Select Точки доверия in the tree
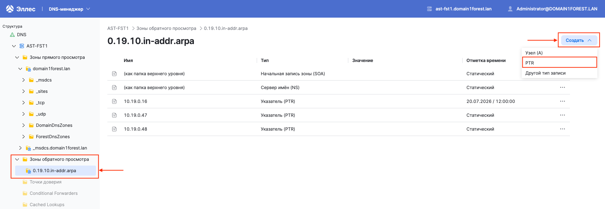 (x=45, y=182)
